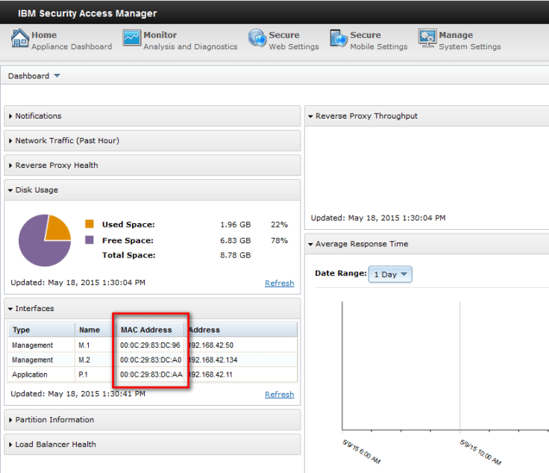Click the orange Used Space legend swatch
549x473 pixels.
[90, 225]
